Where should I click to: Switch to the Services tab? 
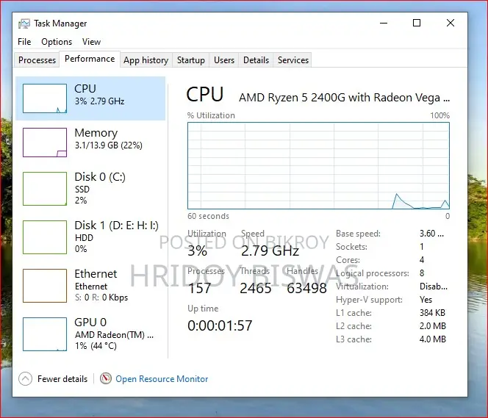coord(293,60)
